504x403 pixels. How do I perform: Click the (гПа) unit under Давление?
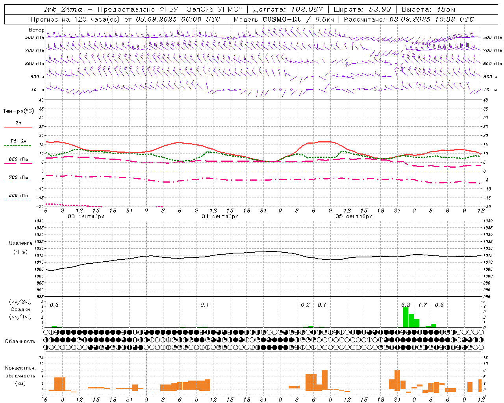[x=20, y=252]
